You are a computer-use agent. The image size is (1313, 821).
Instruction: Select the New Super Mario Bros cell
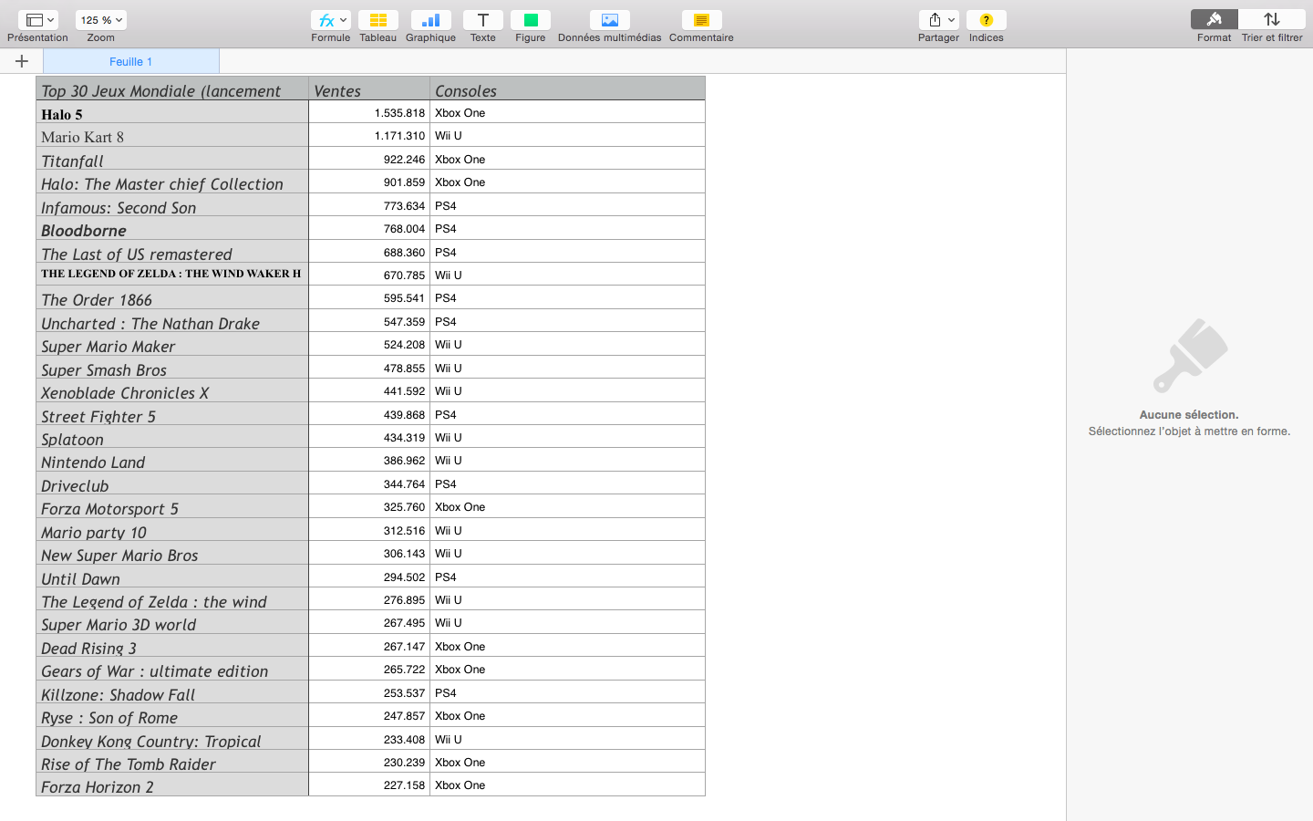tap(172, 553)
